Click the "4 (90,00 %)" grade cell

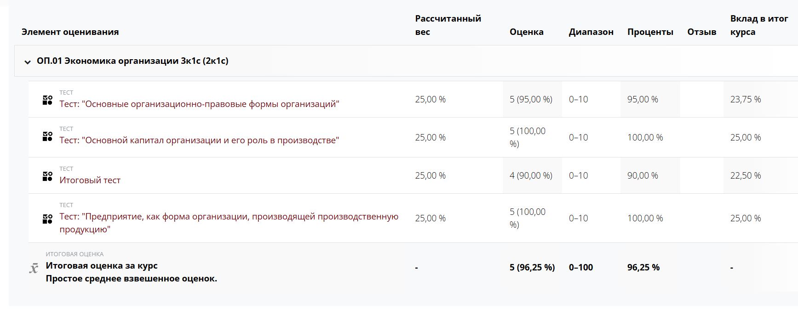(x=531, y=175)
